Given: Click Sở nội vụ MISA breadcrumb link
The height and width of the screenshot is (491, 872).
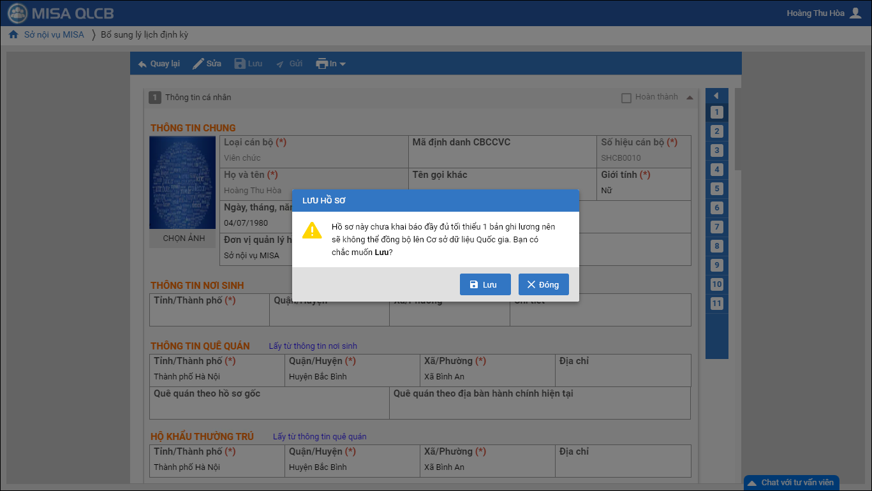Looking at the screenshot, I should (54, 35).
